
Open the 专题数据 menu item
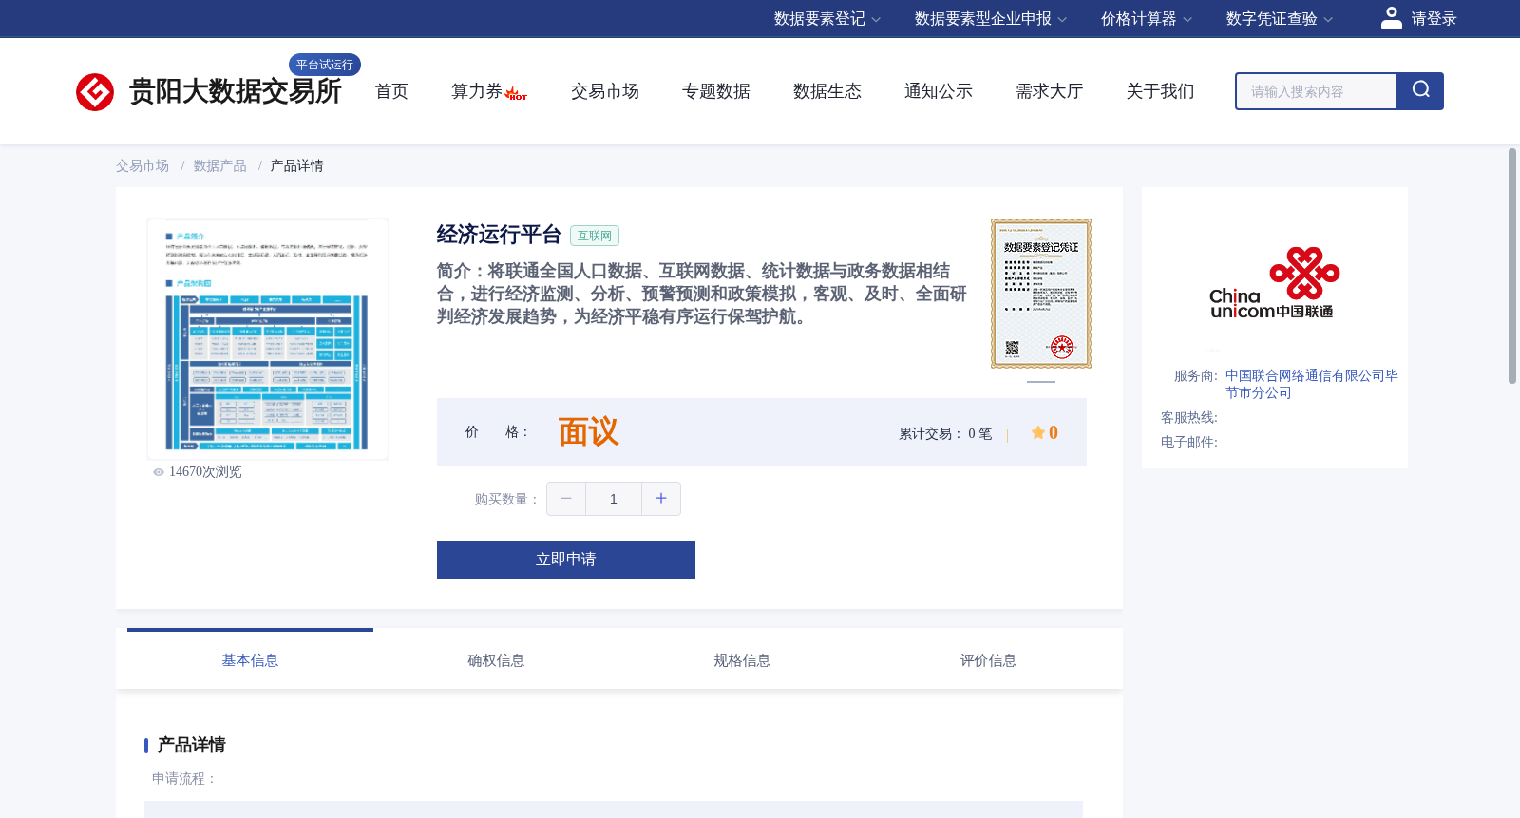tap(716, 91)
